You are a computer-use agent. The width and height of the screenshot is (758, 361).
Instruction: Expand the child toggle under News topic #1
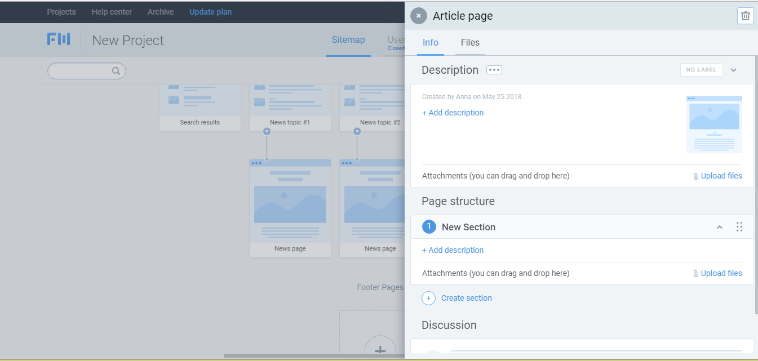[x=267, y=131]
